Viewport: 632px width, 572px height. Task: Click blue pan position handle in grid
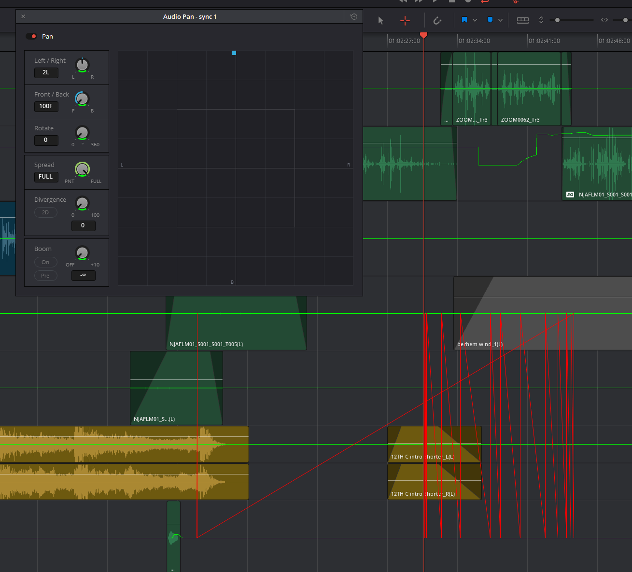(x=234, y=53)
